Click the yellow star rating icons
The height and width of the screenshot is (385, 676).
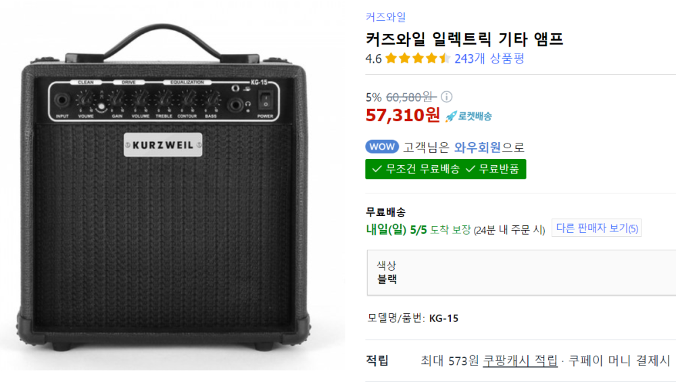click(425, 59)
